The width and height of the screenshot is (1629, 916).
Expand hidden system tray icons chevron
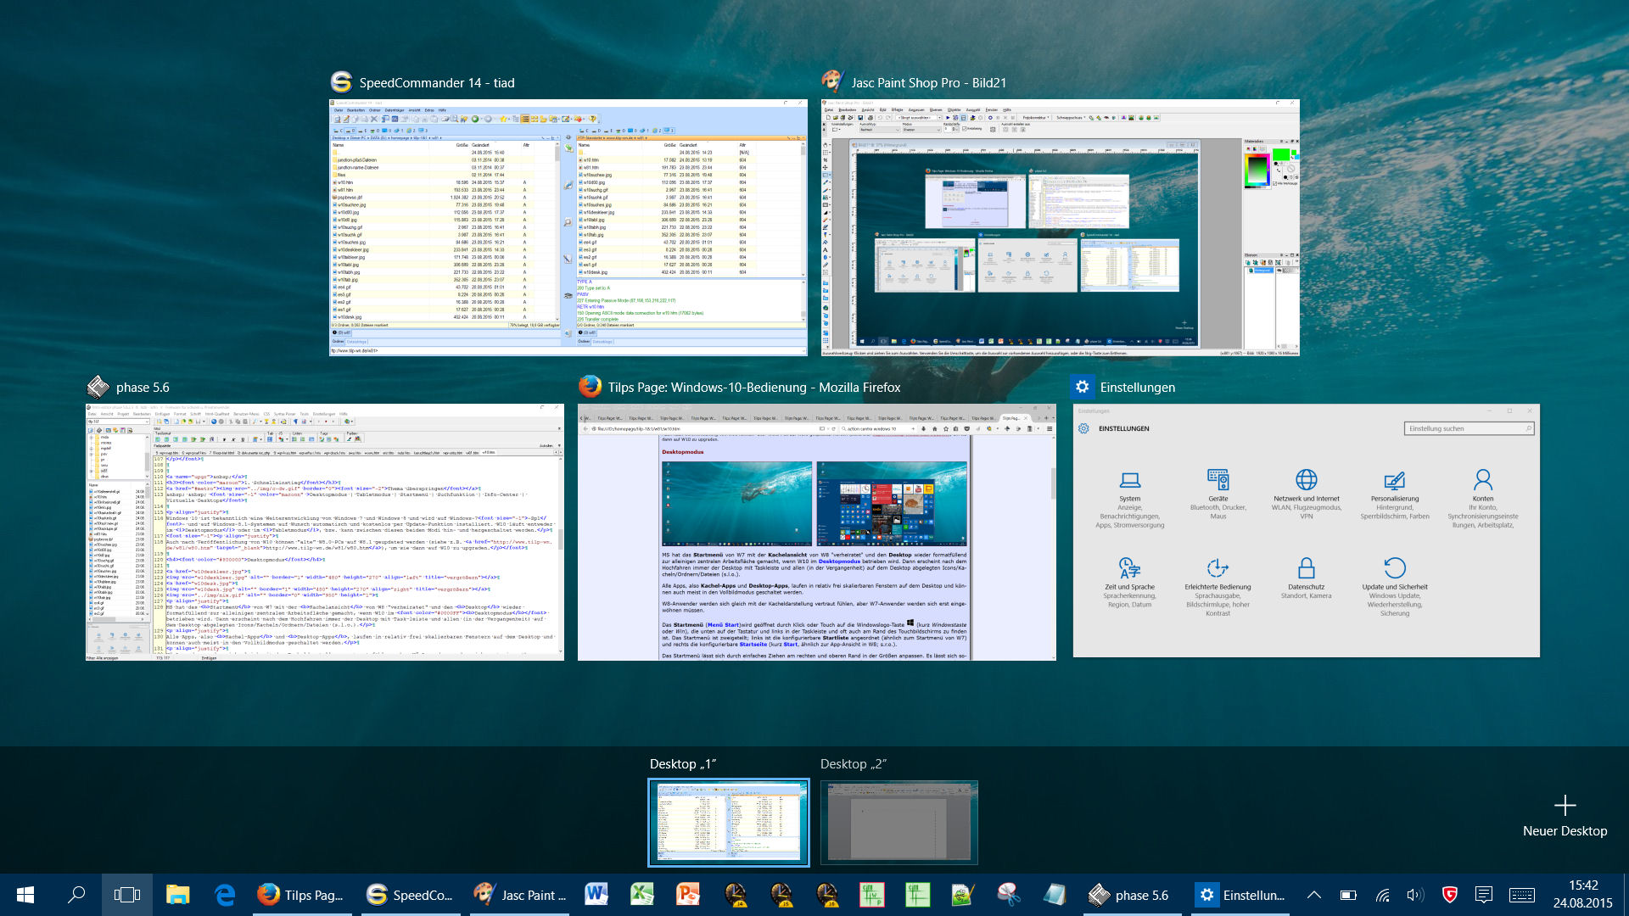coord(1313,895)
